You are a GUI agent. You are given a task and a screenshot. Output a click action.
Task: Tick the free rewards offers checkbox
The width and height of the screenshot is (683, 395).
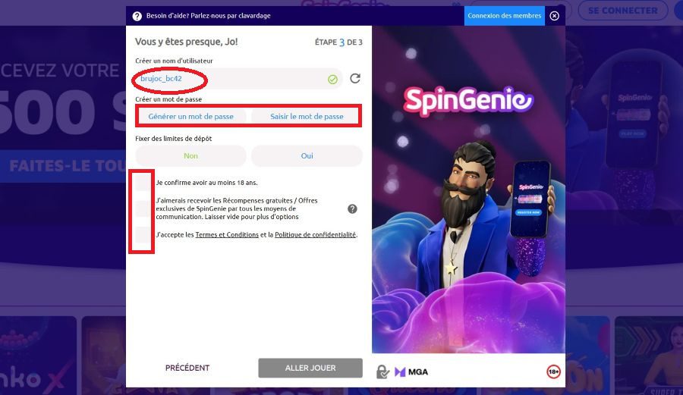point(143,208)
